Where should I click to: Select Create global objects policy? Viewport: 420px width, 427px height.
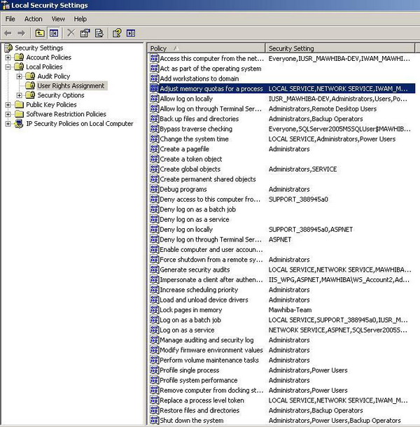190,169
